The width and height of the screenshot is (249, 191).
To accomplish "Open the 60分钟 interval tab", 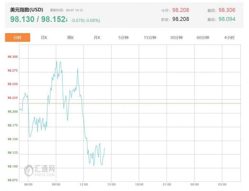I will [x=203, y=38].
